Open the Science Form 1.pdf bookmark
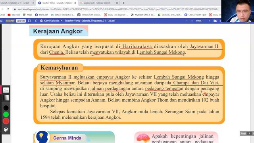The height and width of the screenshot is (143, 254). point(196,15)
